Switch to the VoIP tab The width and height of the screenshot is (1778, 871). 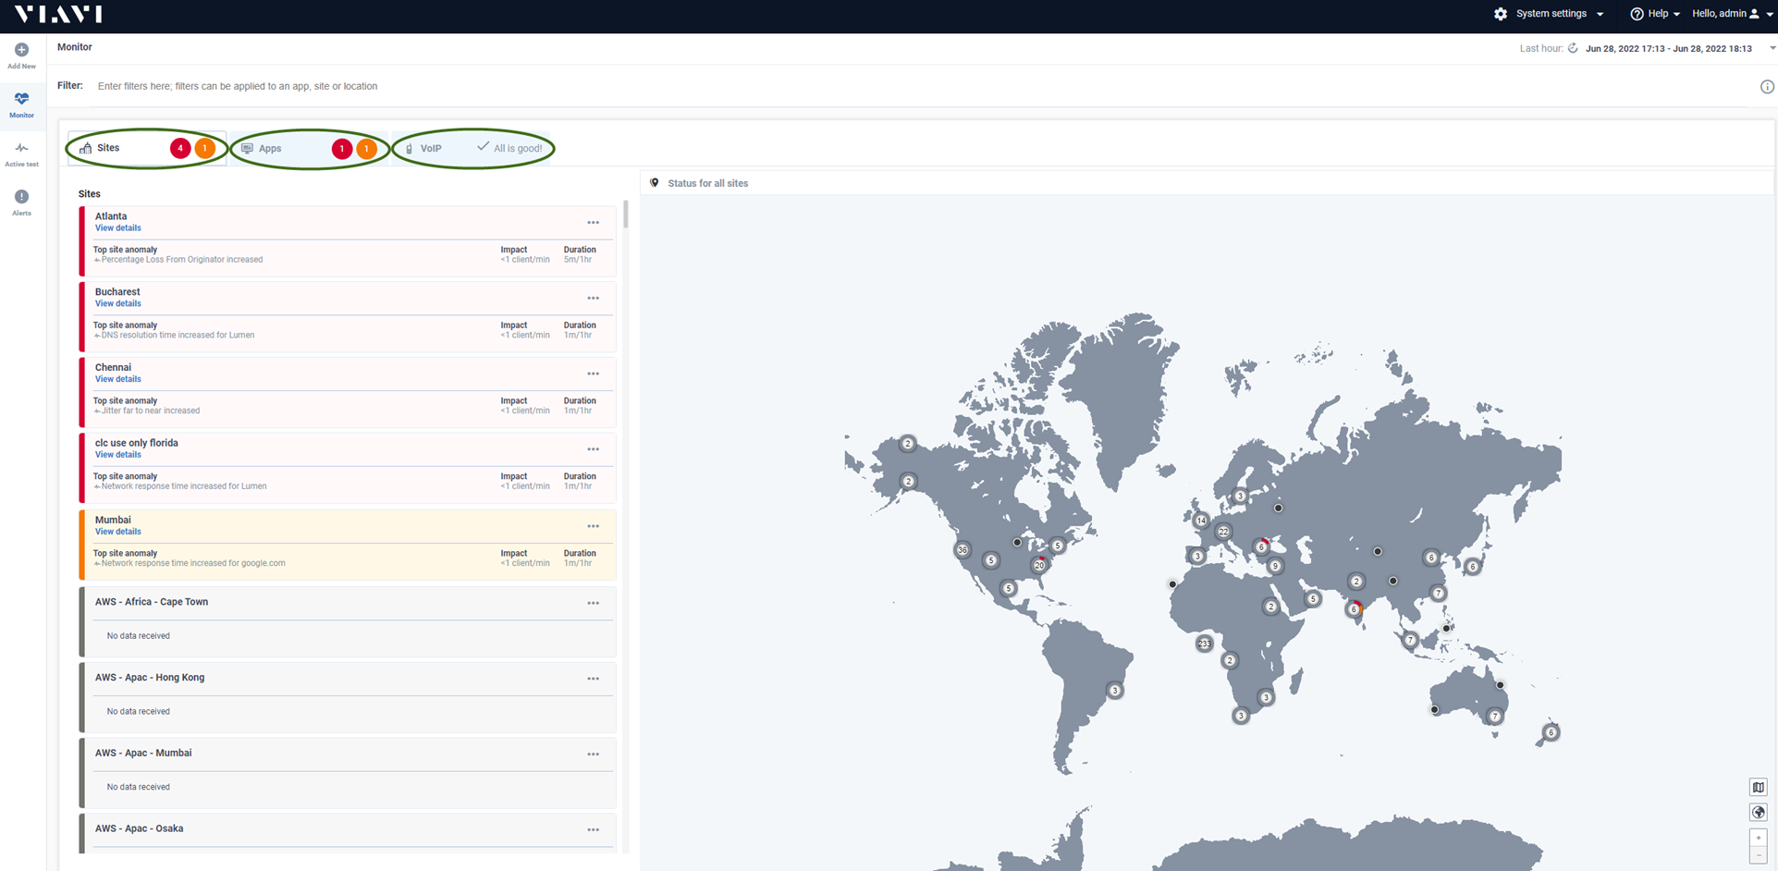tap(431, 148)
